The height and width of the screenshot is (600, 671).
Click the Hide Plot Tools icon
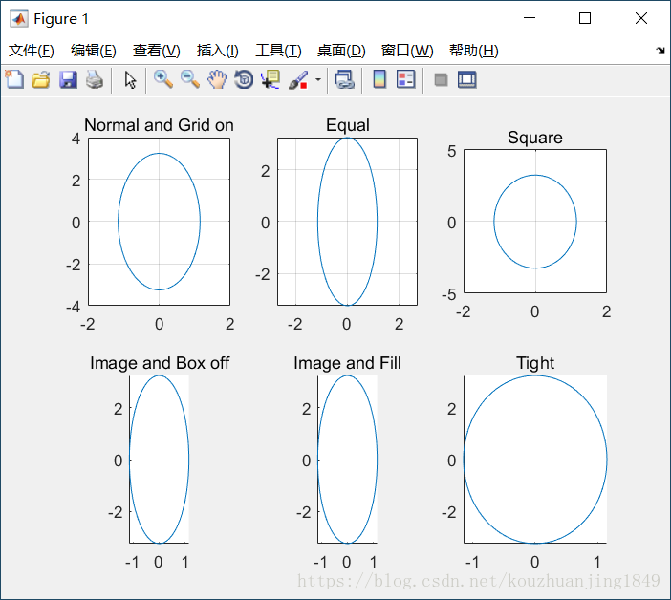pyautogui.click(x=441, y=79)
